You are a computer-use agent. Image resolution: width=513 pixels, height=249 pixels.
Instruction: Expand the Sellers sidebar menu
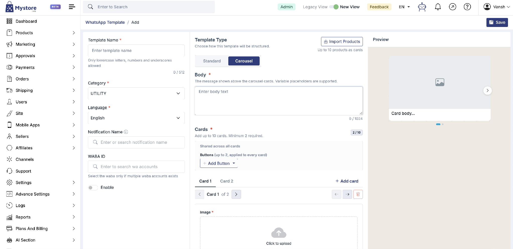pyautogui.click(x=74, y=136)
